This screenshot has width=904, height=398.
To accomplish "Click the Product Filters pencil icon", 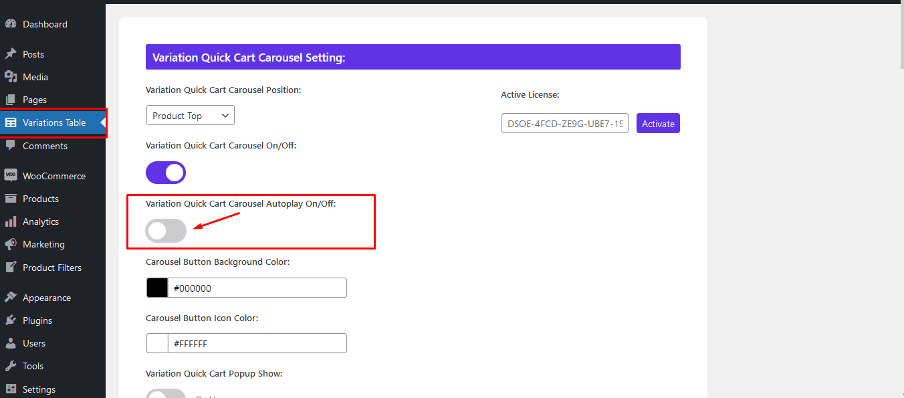I will pyautogui.click(x=11, y=268).
